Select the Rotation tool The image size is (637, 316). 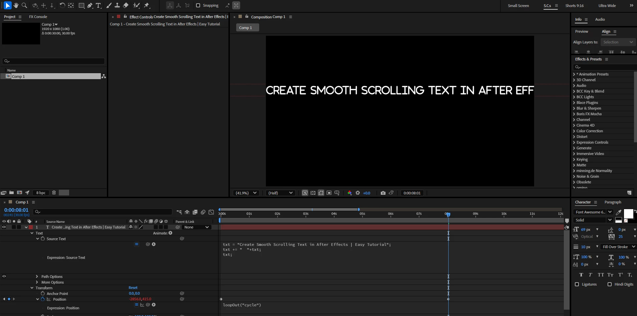(x=62, y=5)
